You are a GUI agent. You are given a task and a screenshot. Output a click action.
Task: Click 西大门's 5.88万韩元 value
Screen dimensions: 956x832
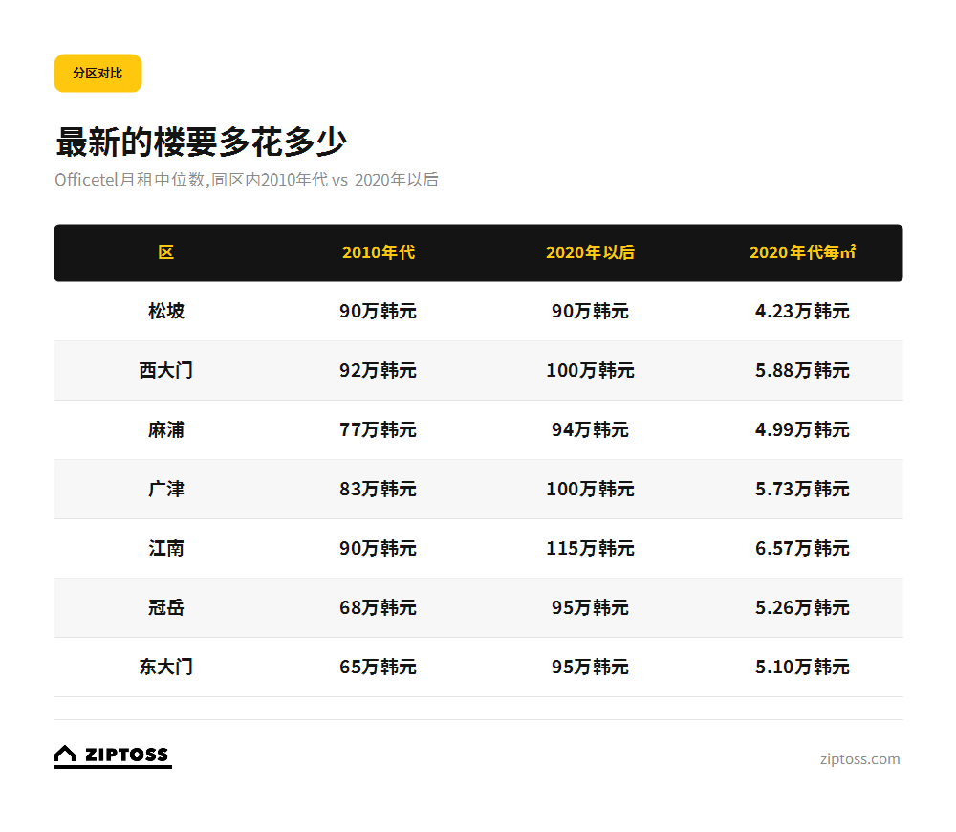pos(802,370)
